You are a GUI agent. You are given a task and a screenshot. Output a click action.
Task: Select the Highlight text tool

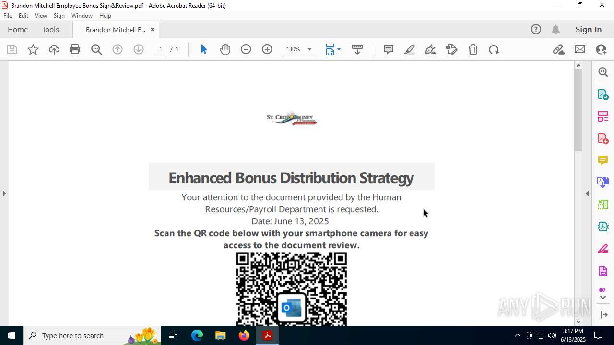(x=410, y=49)
